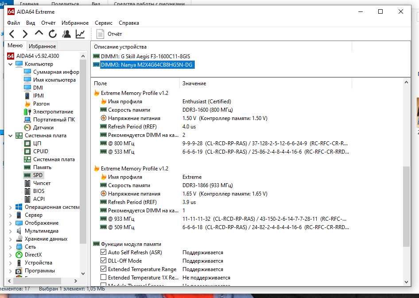Image resolution: width=419 pixels, height=298 pixels.
Task: Collapse the Компьютер tree node
Action: [11, 64]
